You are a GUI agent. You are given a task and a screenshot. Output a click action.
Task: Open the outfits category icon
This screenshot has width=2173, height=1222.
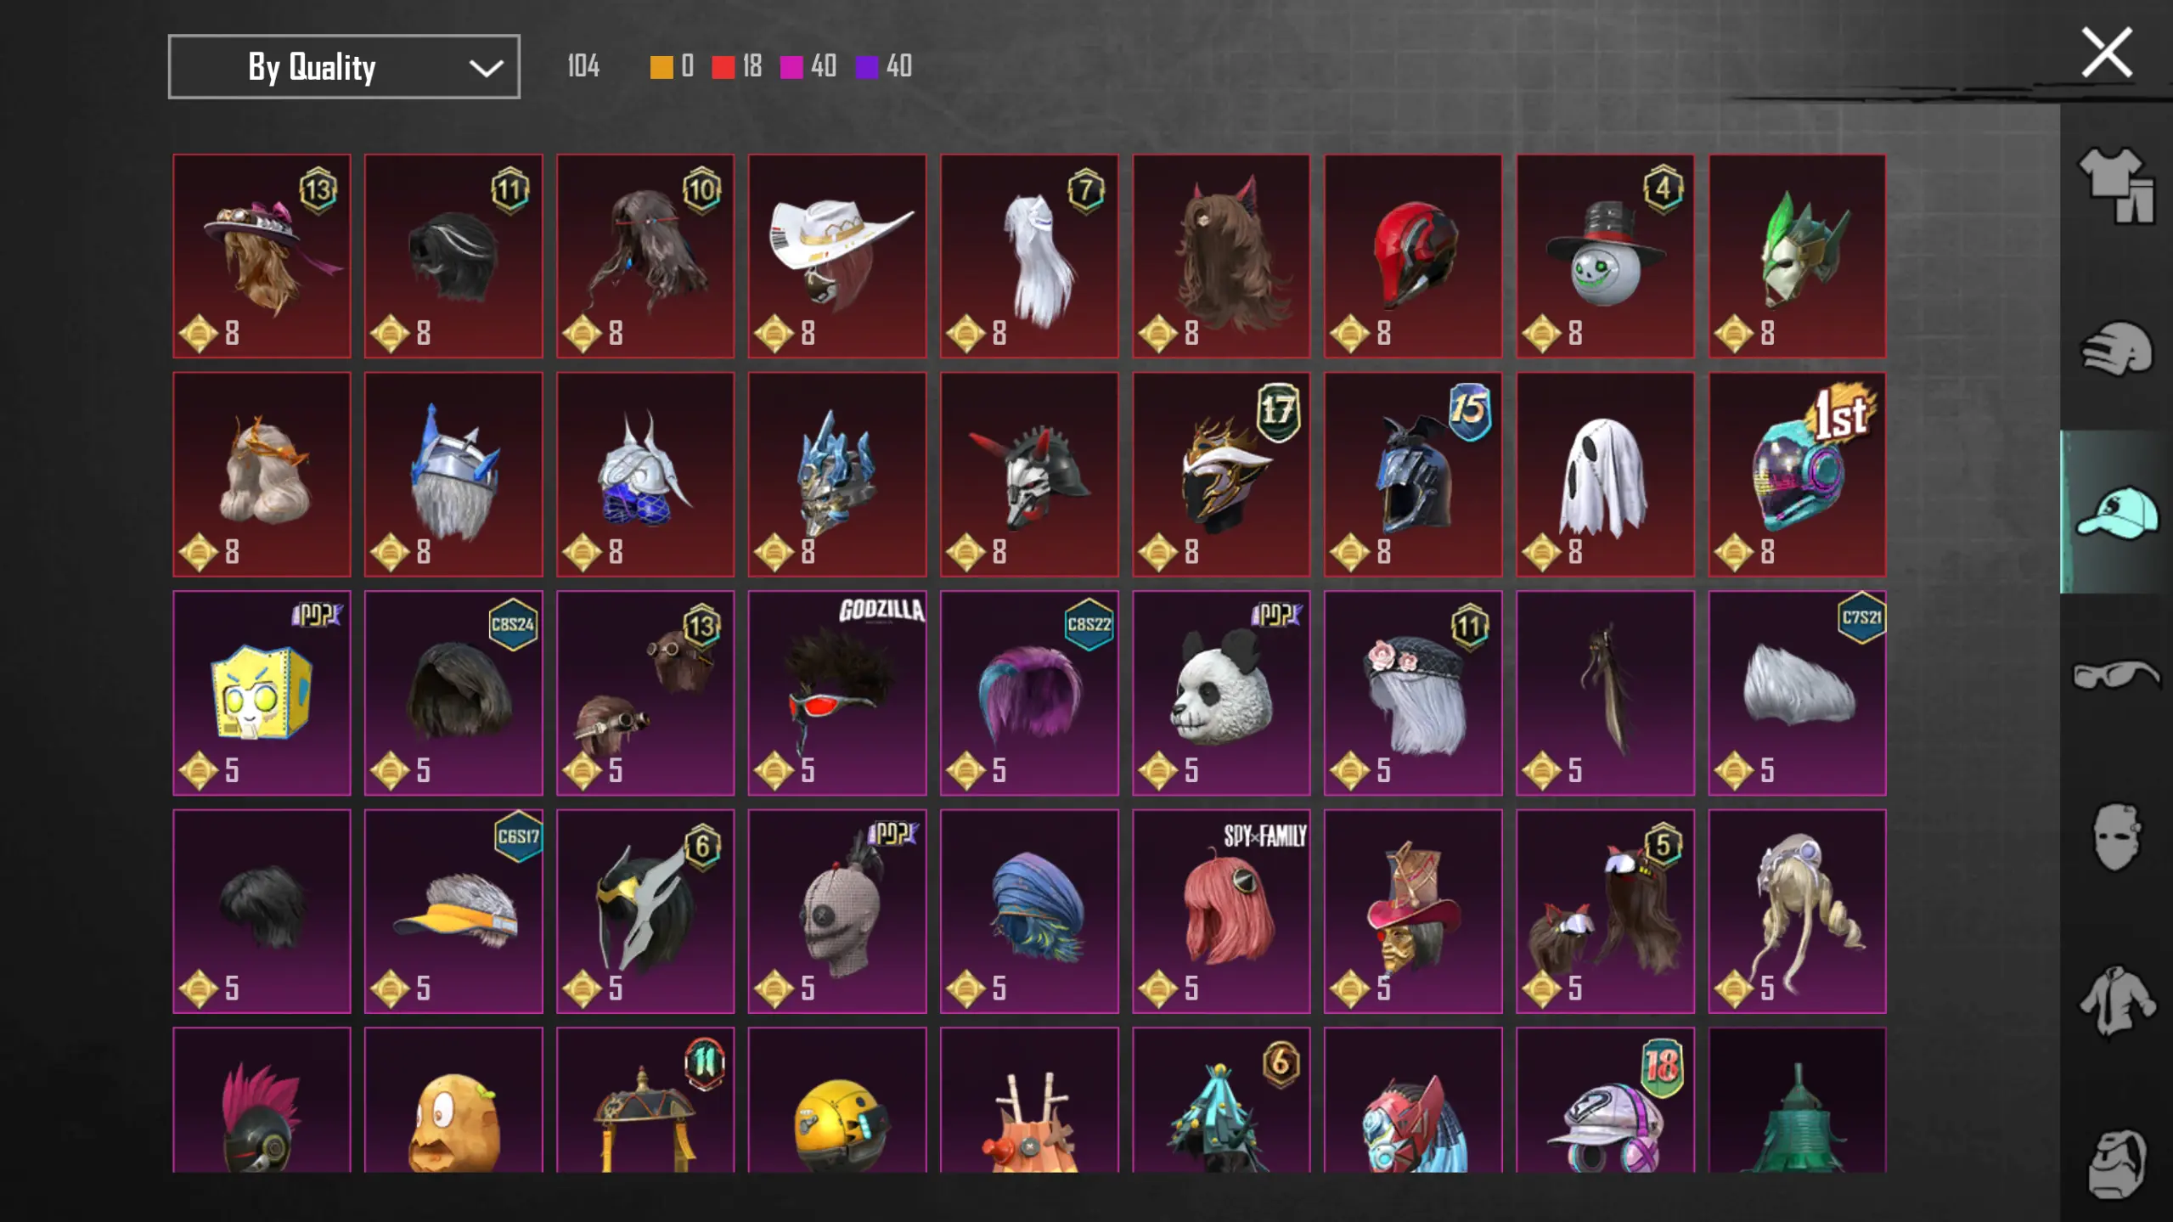tap(2116, 185)
